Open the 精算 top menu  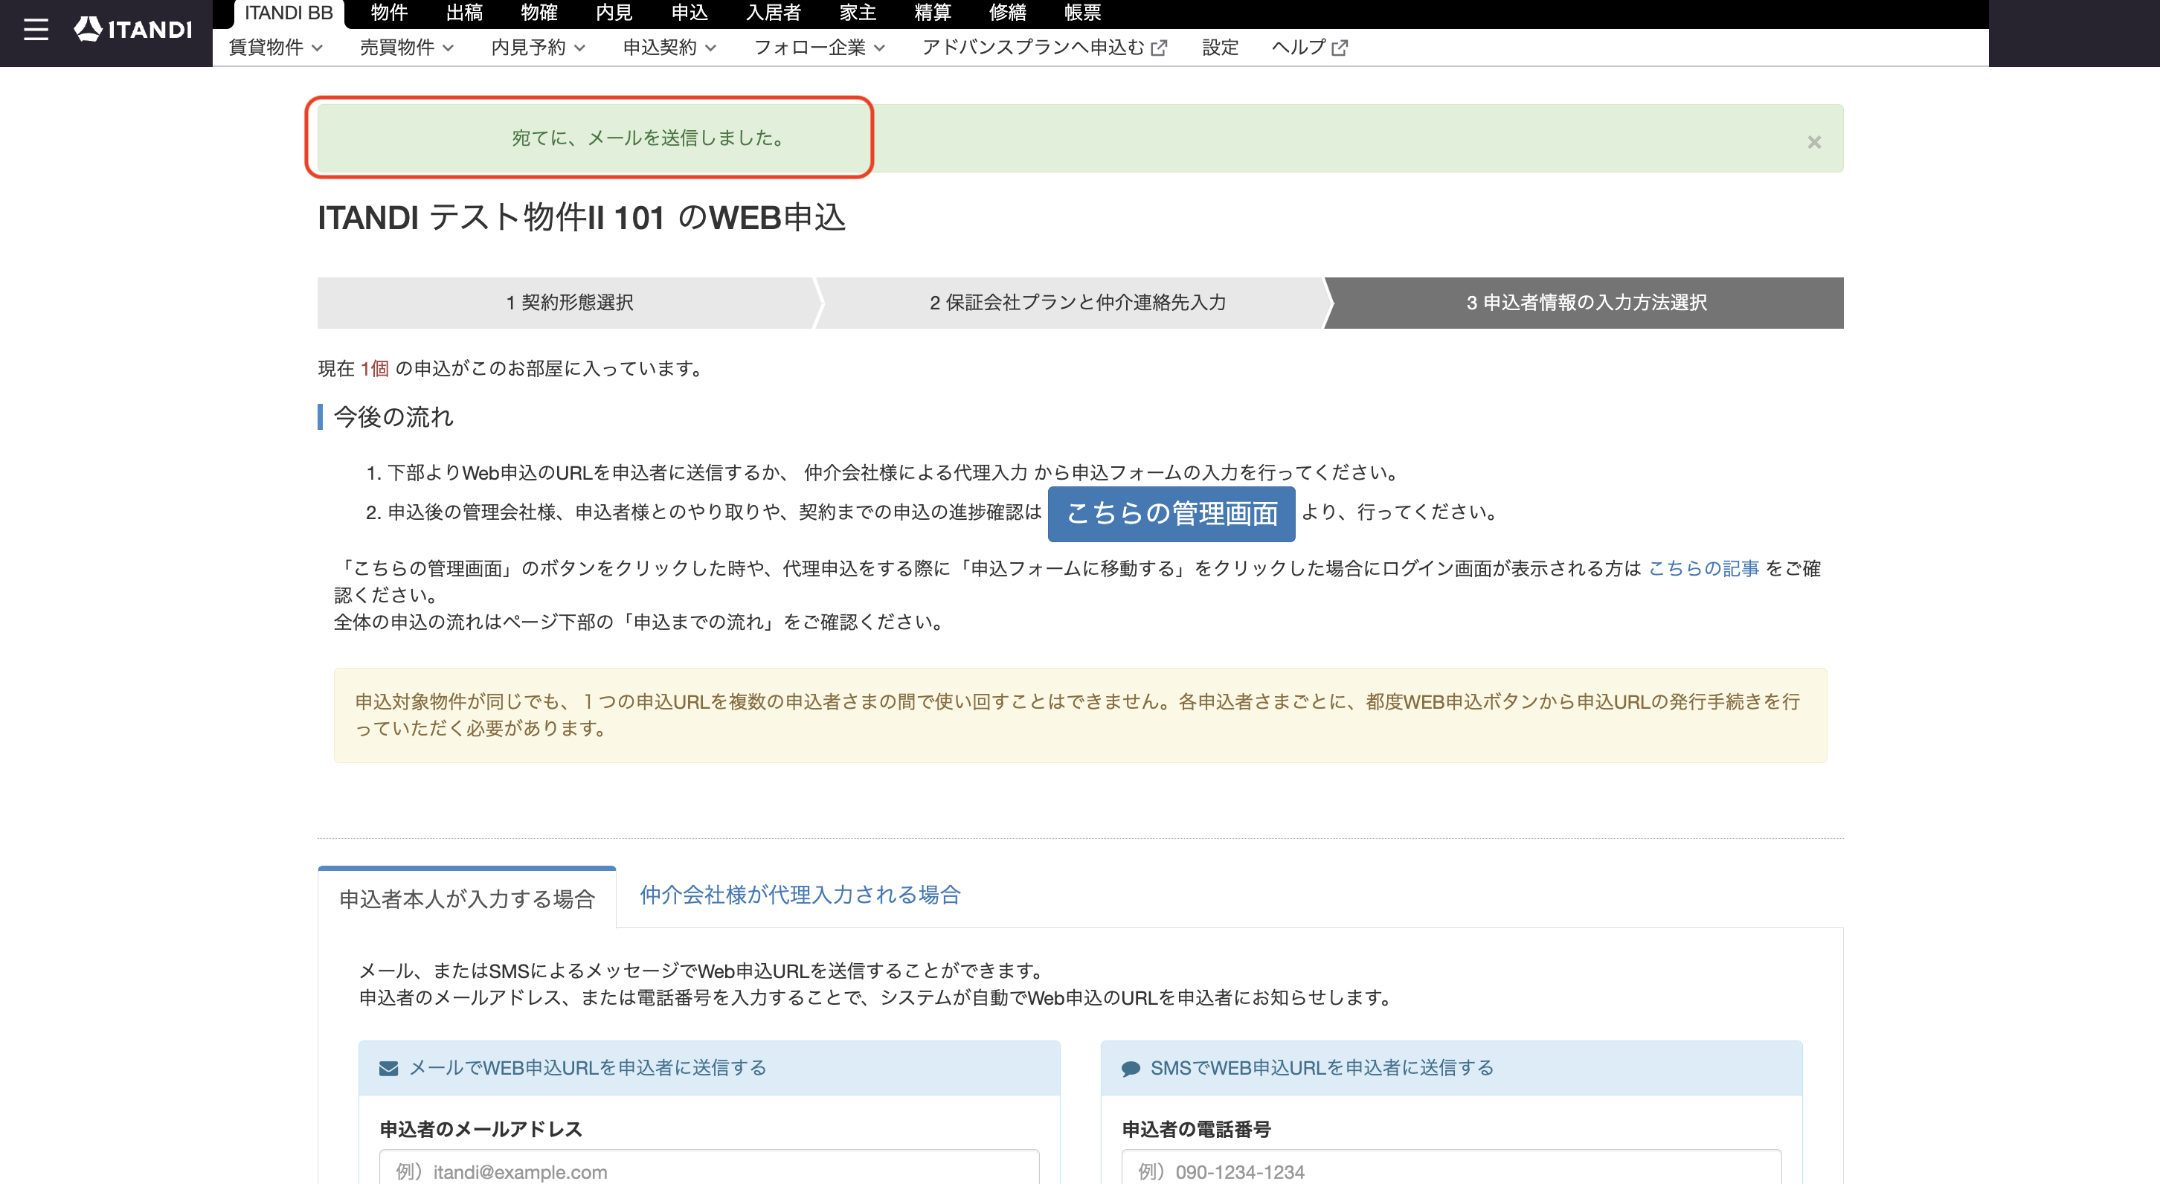[933, 13]
